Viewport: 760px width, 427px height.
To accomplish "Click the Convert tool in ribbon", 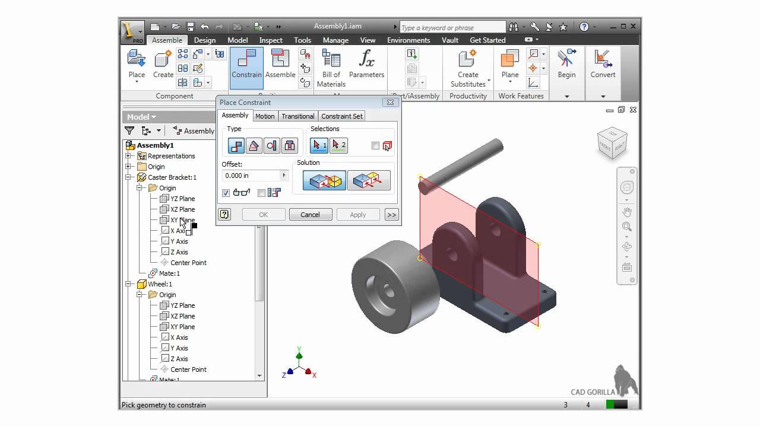I will 603,64.
